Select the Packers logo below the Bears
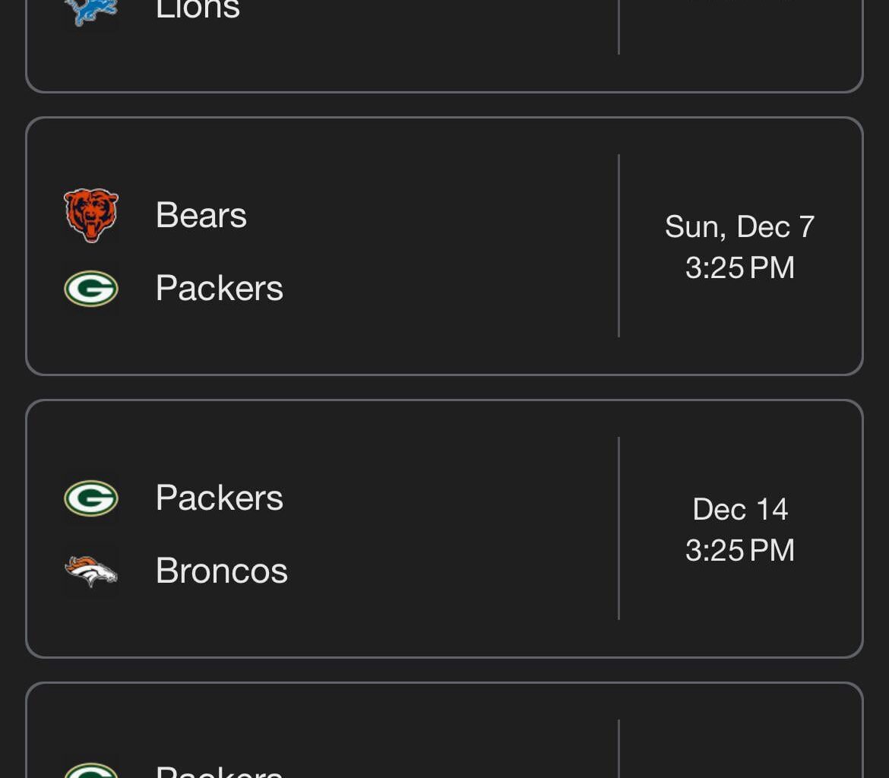This screenshot has width=889, height=778. coord(91,289)
